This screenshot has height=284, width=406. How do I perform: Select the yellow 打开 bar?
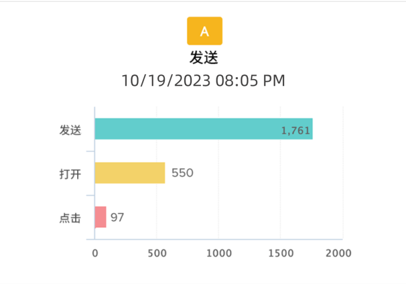tap(130, 173)
